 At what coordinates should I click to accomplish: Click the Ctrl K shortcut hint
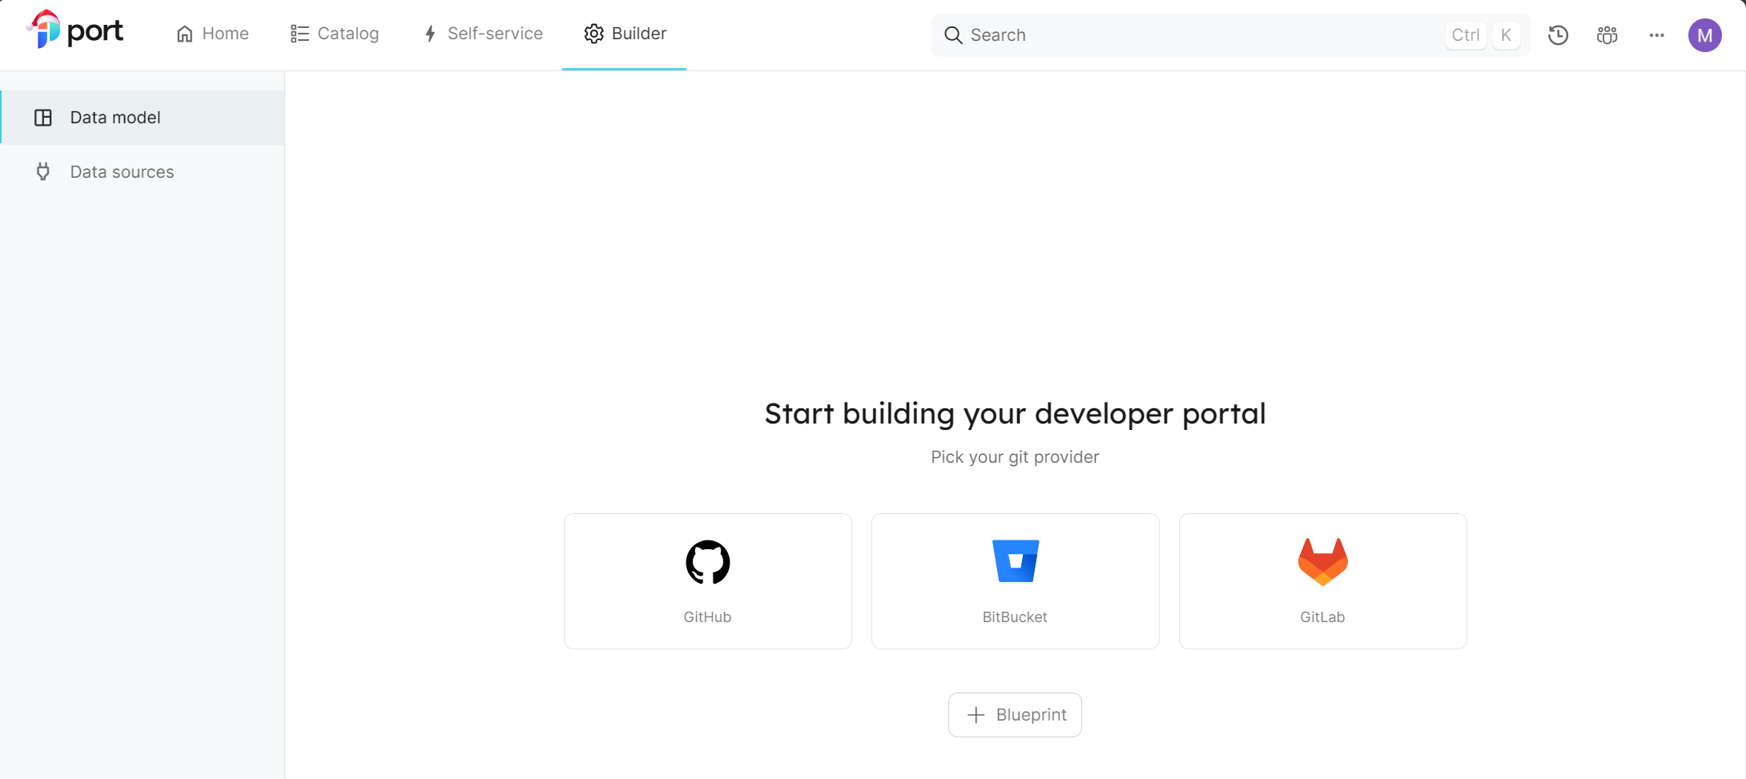click(1482, 35)
